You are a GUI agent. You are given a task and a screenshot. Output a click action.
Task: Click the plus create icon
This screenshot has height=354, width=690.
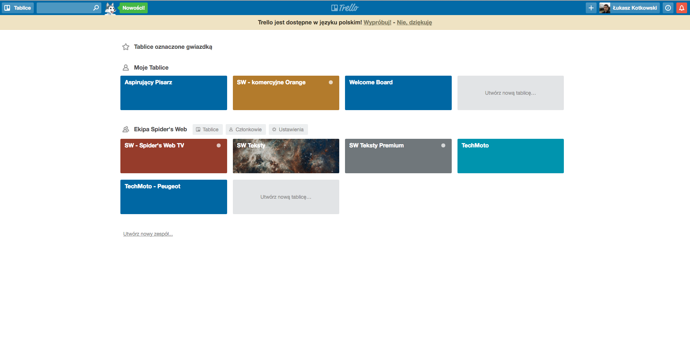[x=591, y=8]
